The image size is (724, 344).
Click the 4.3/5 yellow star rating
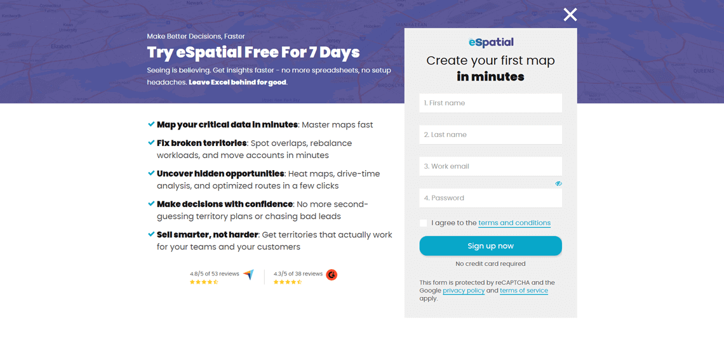[288, 282]
